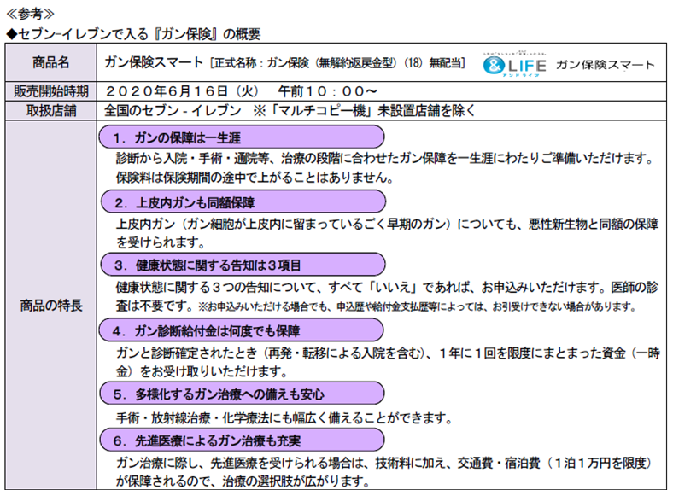Image resolution: width=673 pixels, height=490 pixels.
Task: Click the line 'を受けられます。'
Action: 161,242
